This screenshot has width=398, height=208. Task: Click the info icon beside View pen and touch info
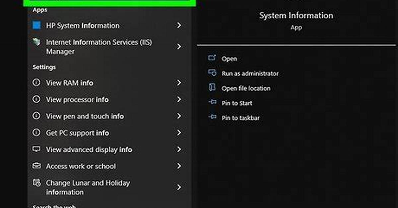coord(36,116)
